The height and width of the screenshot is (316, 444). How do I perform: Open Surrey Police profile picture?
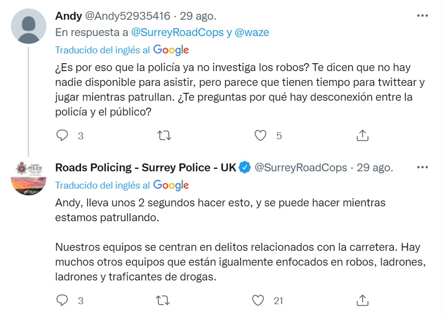point(29,177)
